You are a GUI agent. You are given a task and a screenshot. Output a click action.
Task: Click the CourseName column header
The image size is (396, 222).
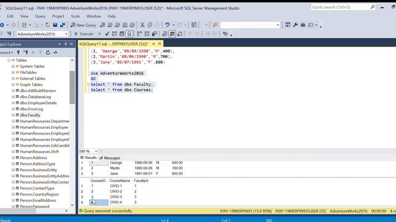(119, 181)
